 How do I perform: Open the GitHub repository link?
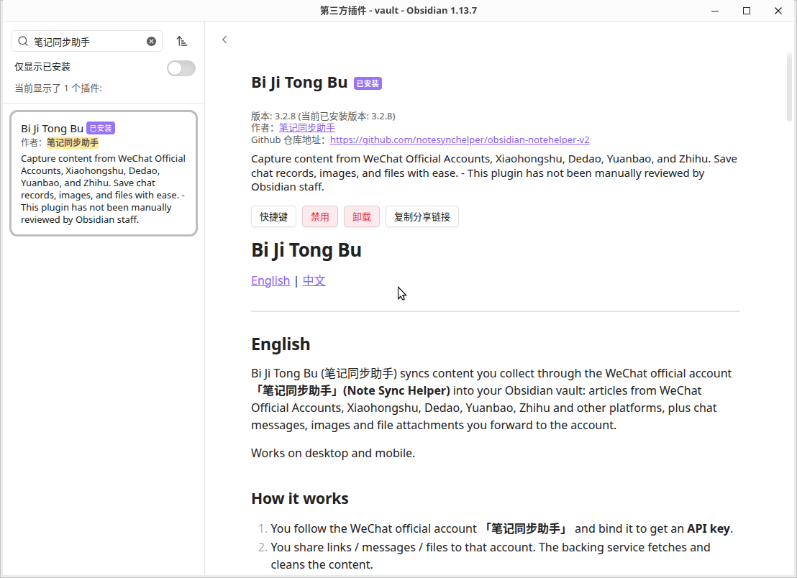[460, 139]
